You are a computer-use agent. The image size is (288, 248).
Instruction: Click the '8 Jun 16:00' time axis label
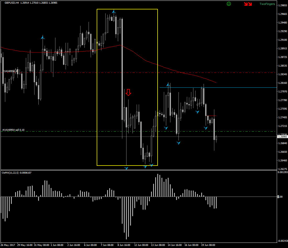[x=124, y=245]
